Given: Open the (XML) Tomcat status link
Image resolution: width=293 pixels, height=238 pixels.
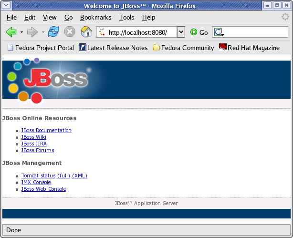Looking at the screenshot, I should coord(80,176).
